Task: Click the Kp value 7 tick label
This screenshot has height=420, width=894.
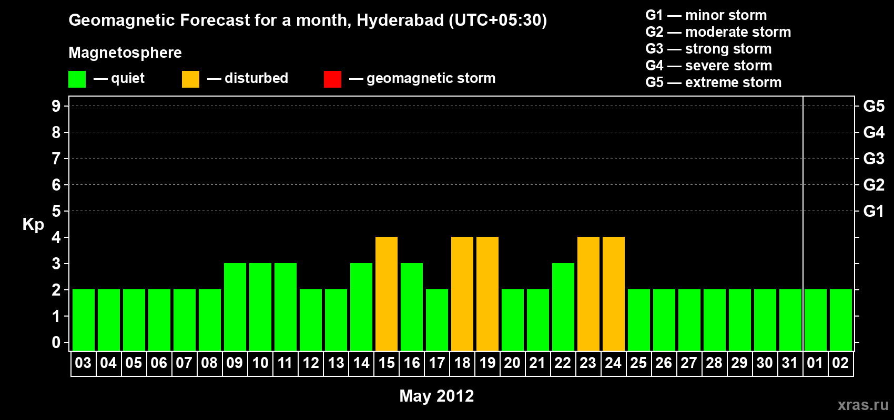Action: [x=56, y=159]
